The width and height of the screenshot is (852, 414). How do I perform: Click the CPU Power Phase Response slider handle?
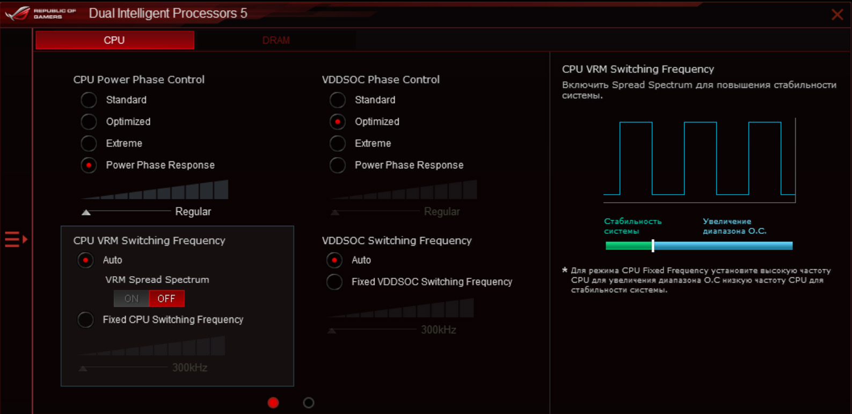click(x=86, y=212)
